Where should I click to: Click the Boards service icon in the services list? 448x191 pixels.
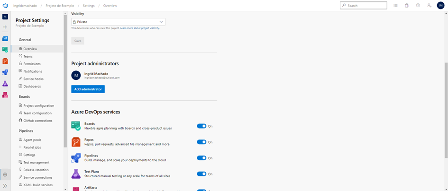76,126
